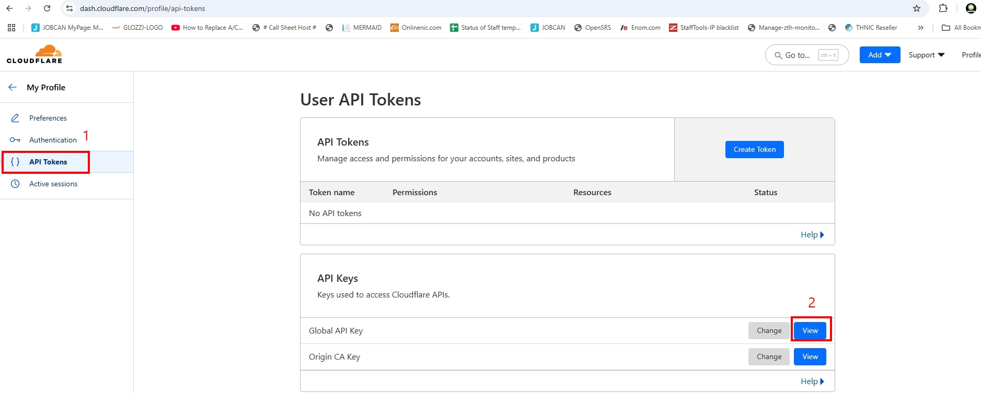Click the pencil icon beside Preferences
The width and height of the screenshot is (981, 393).
(x=15, y=118)
